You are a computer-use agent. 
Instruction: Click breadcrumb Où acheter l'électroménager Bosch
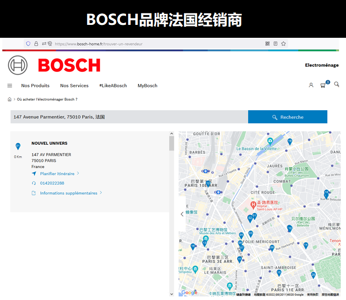(x=47, y=99)
